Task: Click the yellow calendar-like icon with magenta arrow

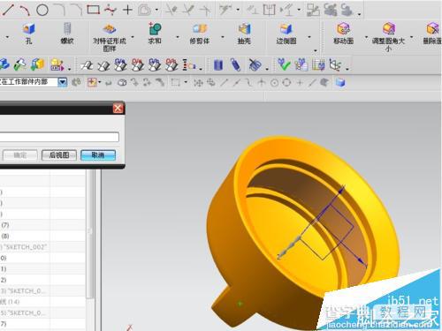Action: coord(57,64)
